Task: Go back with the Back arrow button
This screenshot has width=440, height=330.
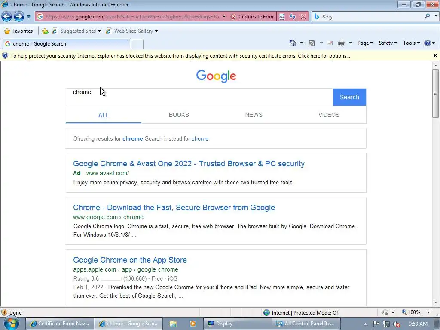Action: pyautogui.click(x=6, y=17)
